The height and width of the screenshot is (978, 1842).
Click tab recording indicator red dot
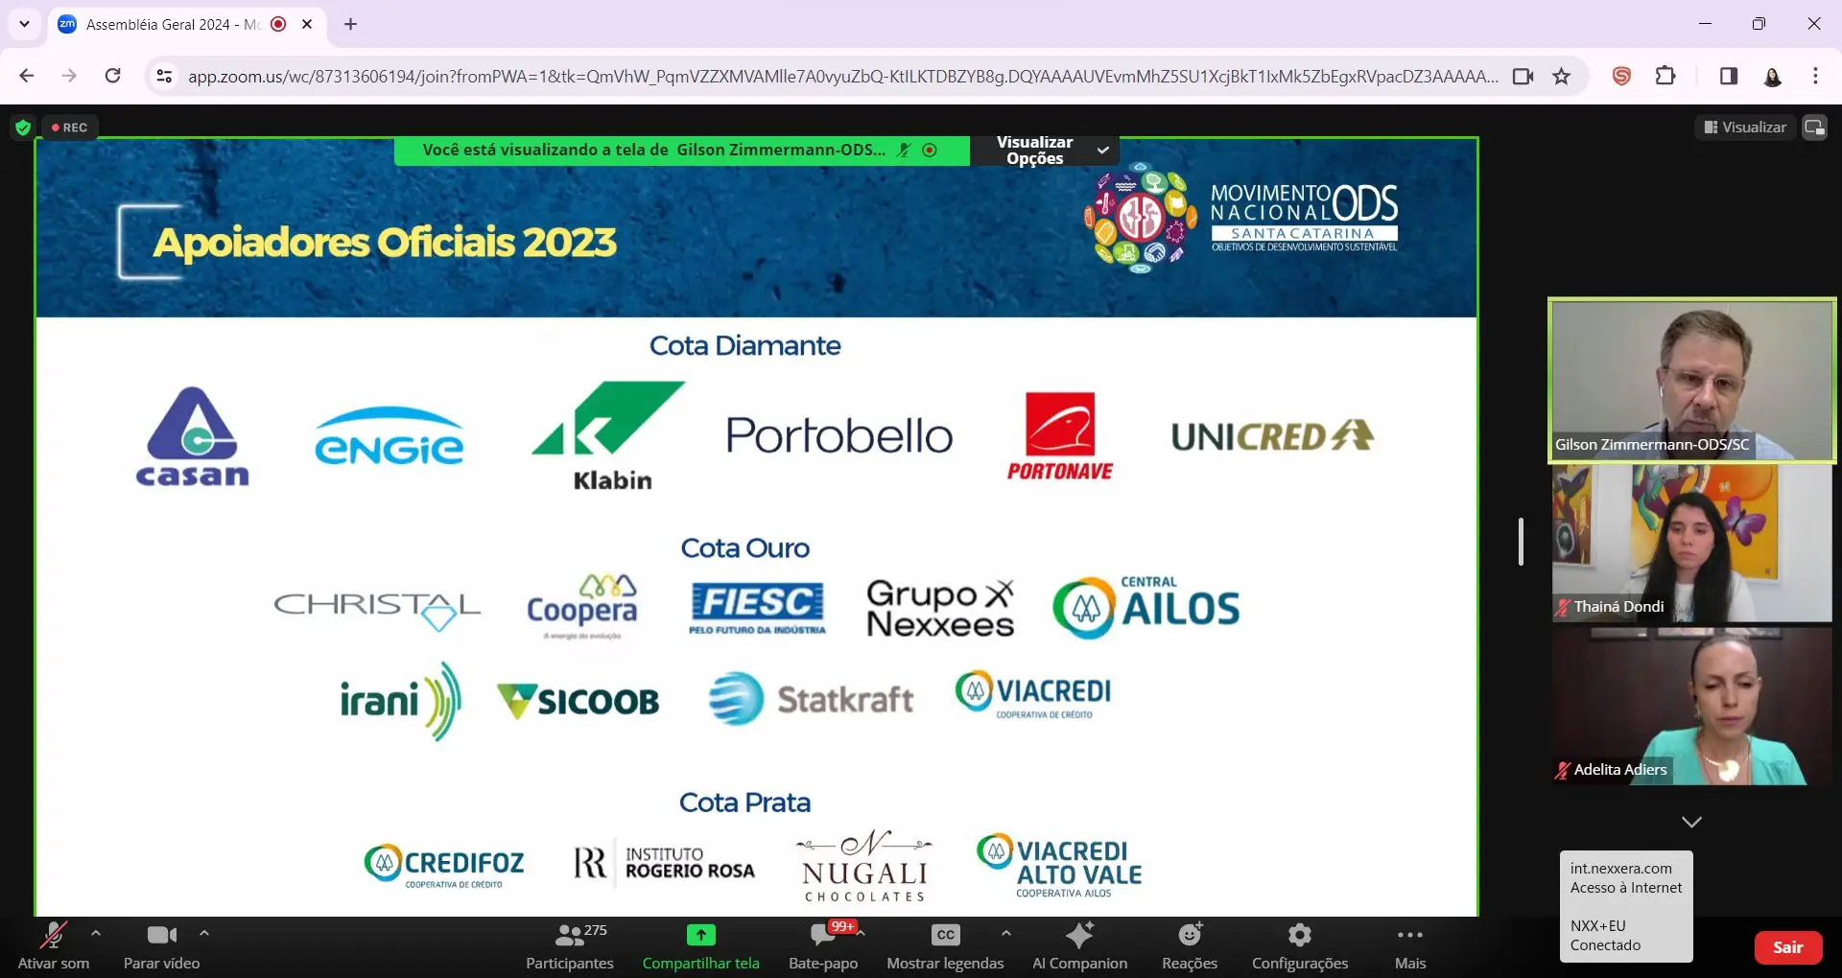pyautogui.click(x=278, y=24)
